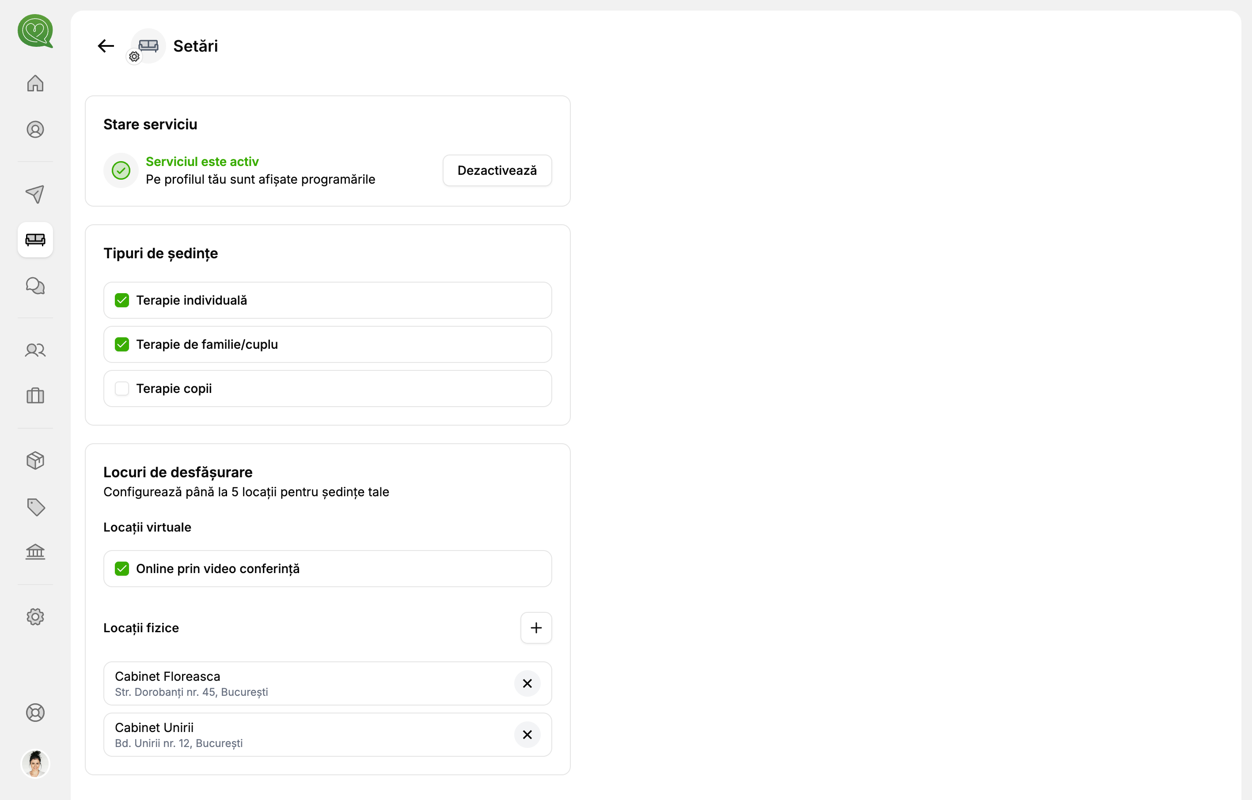Click the price tag icon in sidebar
Screen dimensions: 1252x800
(35, 507)
